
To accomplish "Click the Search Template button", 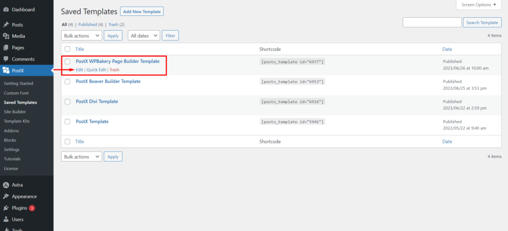I will 482,23.
